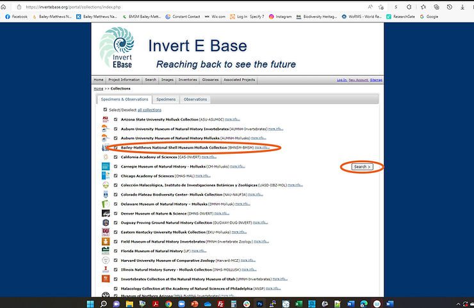Open the Instagram bookmark
Viewport: 474px width, 308px height.
[x=280, y=17]
